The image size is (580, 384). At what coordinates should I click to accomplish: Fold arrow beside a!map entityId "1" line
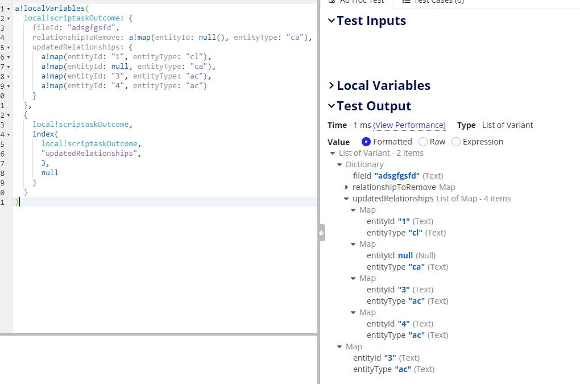click(9, 57)
